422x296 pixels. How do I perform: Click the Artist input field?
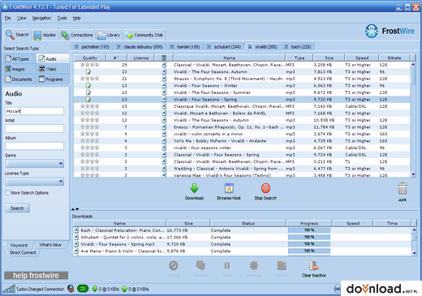pos(34,128)
